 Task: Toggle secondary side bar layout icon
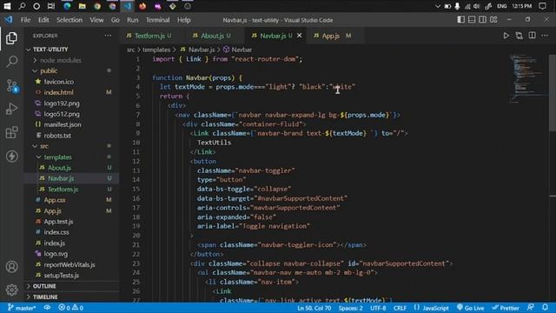483,19
